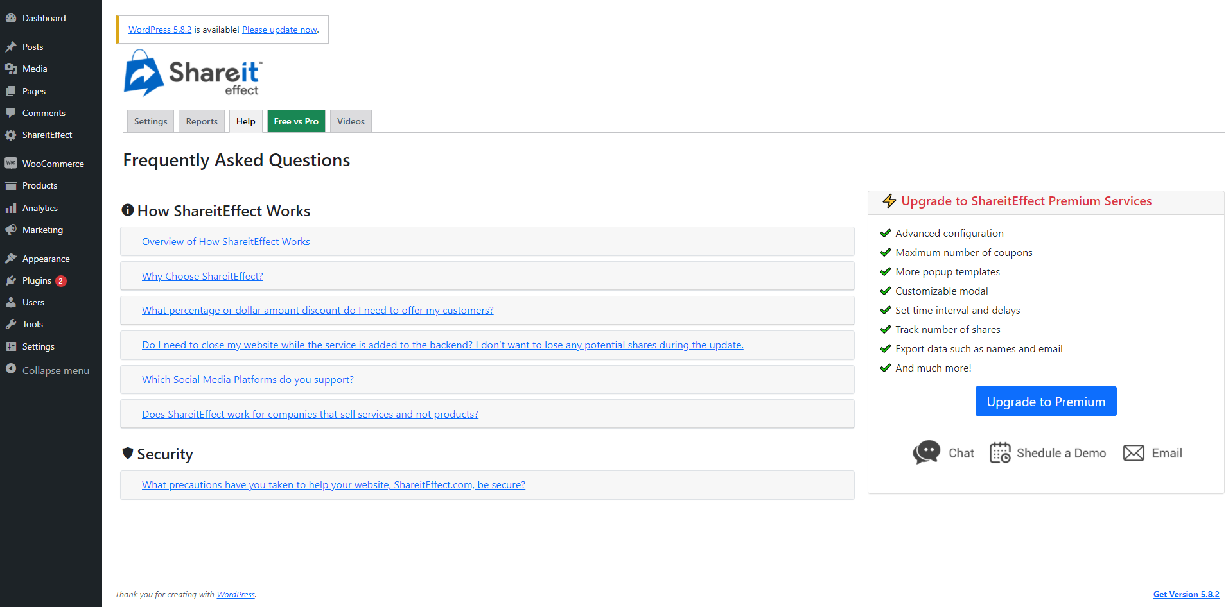The image size is (1226, 607).
Task: Click the Posts pin icon
Action: (11, 47)
